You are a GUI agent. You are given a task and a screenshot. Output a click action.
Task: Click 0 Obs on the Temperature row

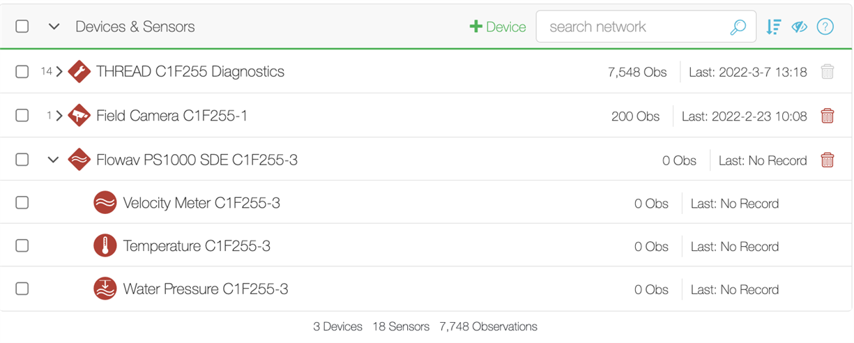(651, 247)
